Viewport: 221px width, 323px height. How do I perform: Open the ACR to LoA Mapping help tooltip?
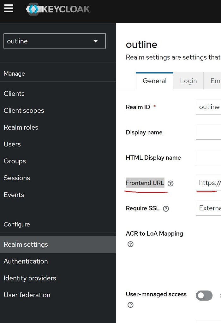click(130, 244)
